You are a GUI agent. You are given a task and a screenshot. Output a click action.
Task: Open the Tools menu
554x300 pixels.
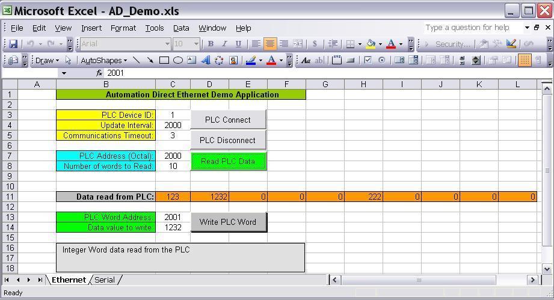point(155,28)
